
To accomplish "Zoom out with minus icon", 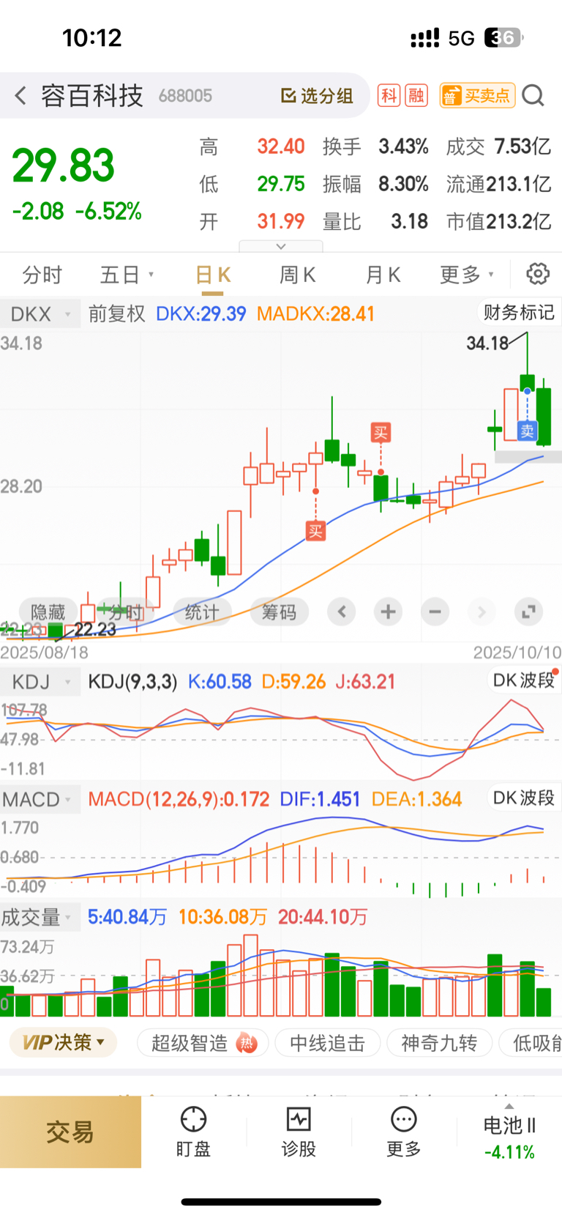I will [x=435, y=612].
